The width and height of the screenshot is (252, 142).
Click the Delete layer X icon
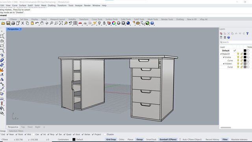click(228, 34)
